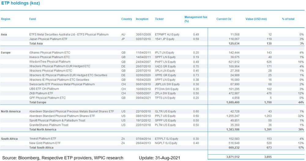
Task: Click the 'Inception' column header
Action: point(142,19)
